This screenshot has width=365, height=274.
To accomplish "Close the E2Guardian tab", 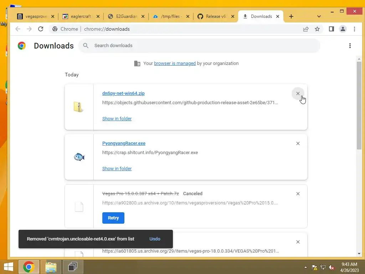I will [143, 16].
